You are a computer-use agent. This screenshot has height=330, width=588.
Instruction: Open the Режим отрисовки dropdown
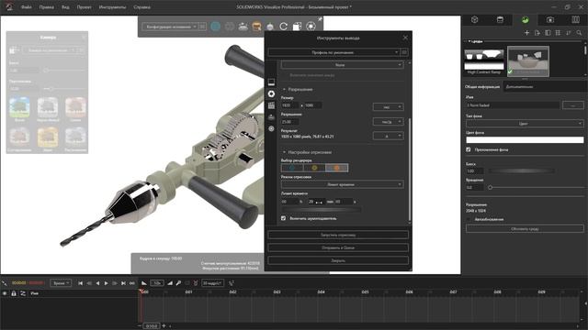tap(342, 184)
